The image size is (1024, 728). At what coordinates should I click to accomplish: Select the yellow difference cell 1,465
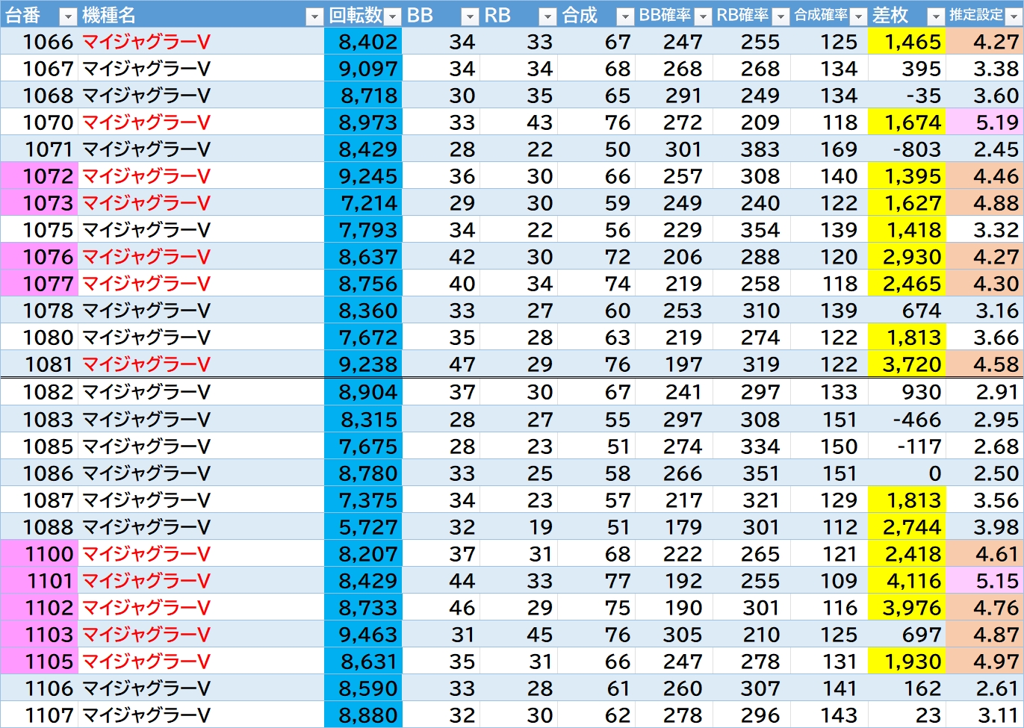coord(907,42)
